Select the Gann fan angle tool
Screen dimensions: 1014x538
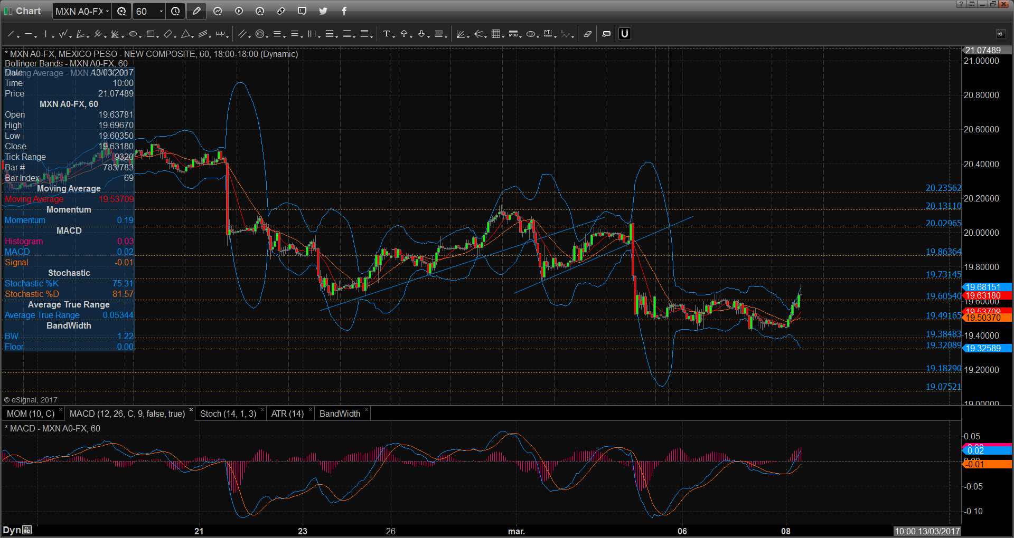[x=461, y=34]
